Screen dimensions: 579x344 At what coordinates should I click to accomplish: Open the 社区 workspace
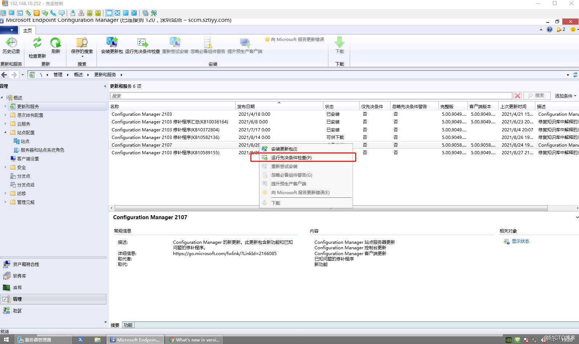pos(53,311)
